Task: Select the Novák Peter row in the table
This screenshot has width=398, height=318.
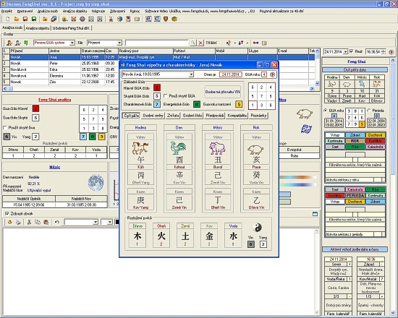Action: (x=158, y=64)
